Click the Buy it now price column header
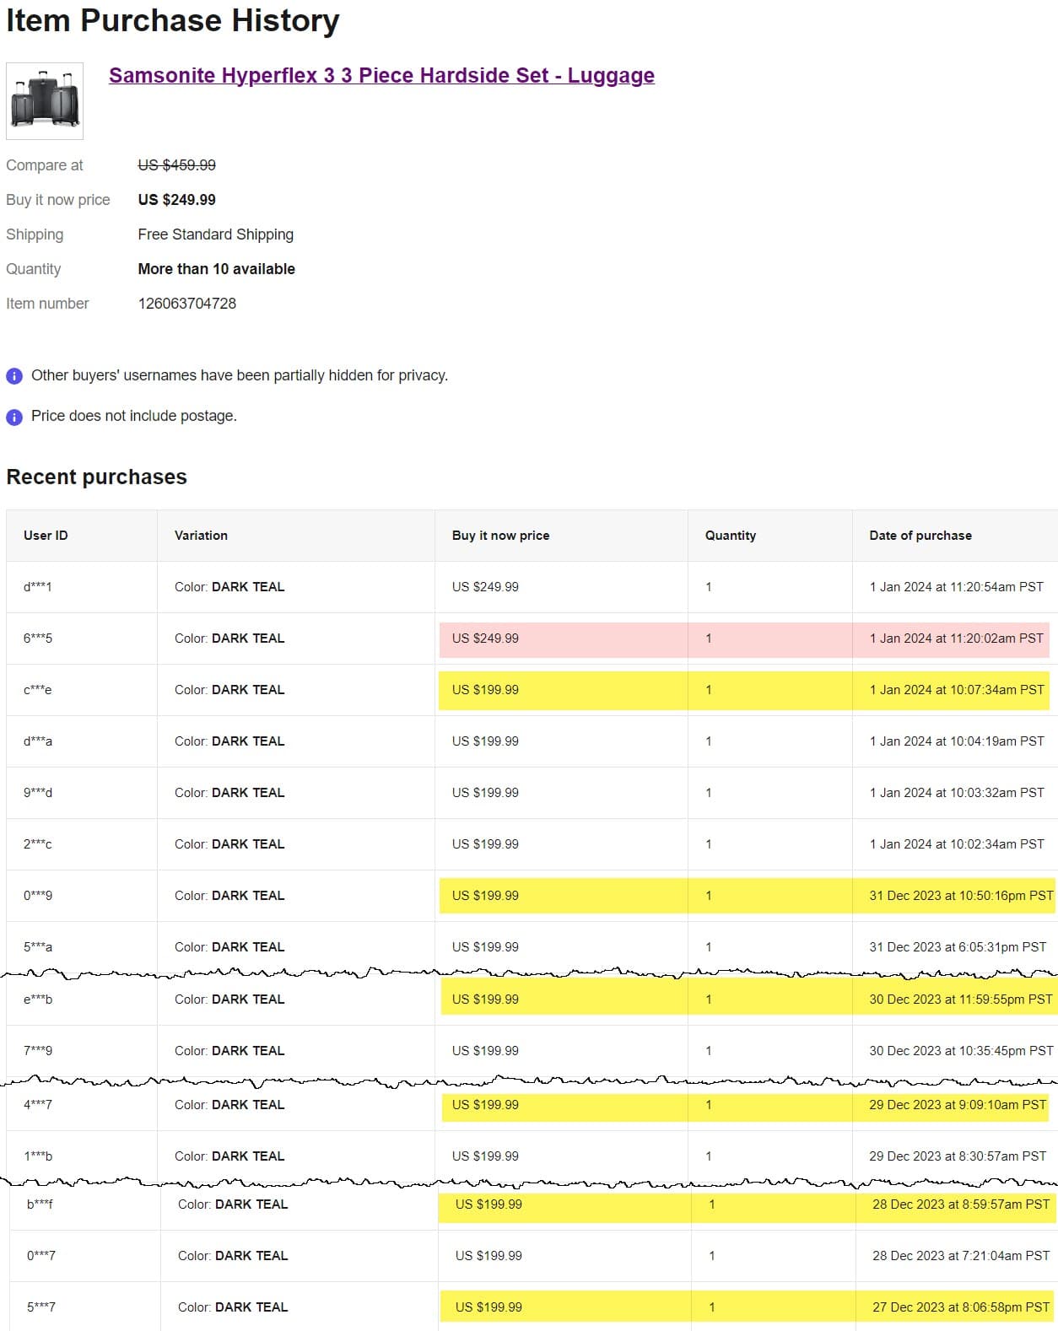The height and width of the screenshot is (1331, 1058). pos(500,536)
